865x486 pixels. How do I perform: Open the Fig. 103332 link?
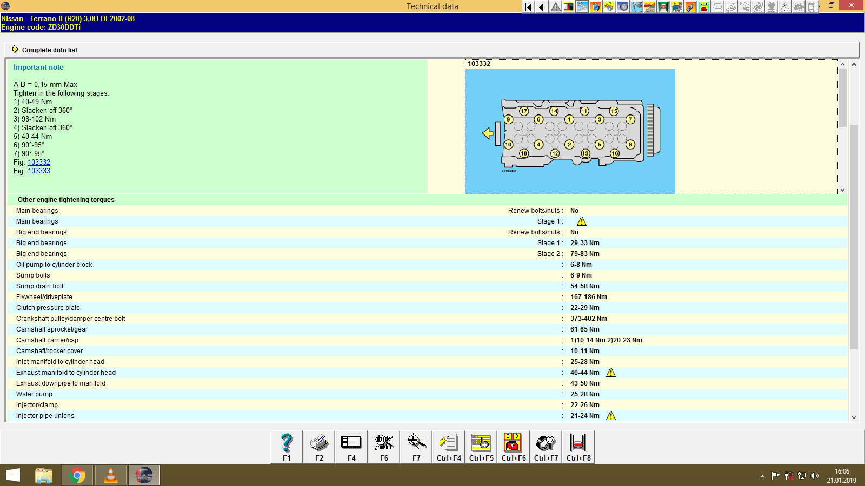point(38,162)
